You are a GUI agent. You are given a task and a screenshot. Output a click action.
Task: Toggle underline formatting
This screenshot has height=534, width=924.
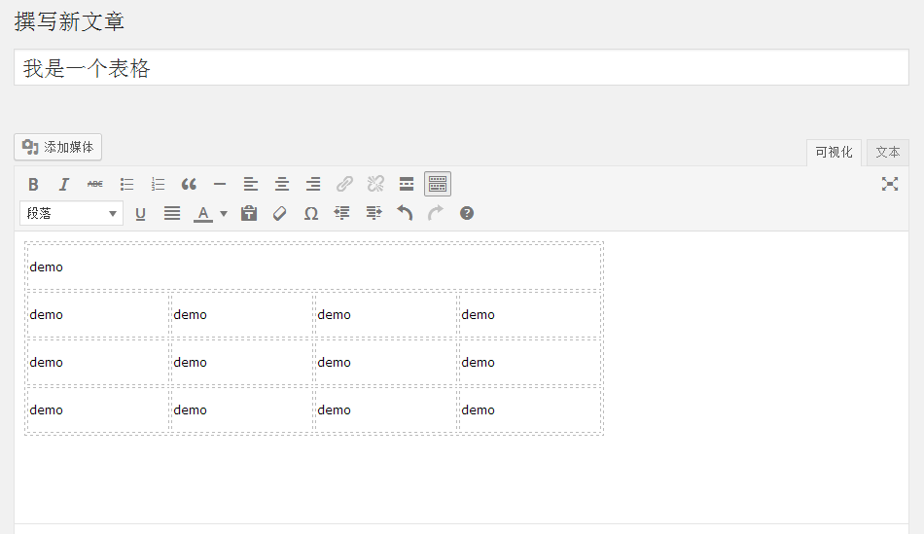coord(140,213)
